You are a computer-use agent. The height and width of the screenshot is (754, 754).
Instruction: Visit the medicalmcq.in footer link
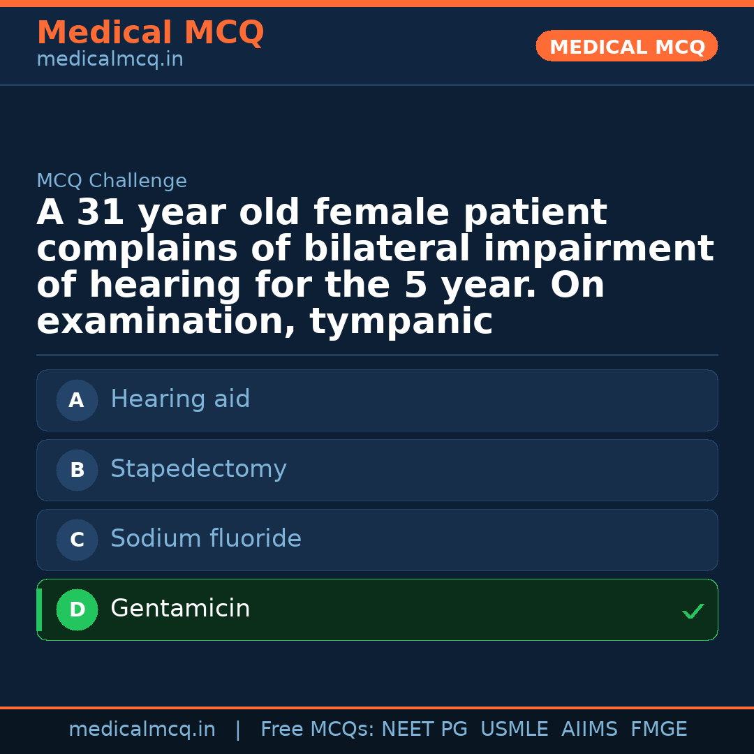(x=142, y=729)
